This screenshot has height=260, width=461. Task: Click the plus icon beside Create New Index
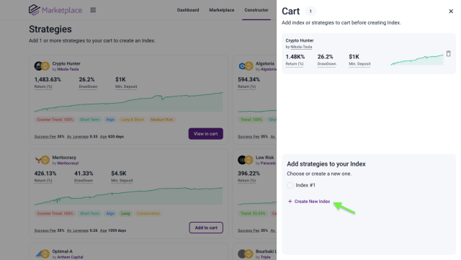[x=290, y=202]
